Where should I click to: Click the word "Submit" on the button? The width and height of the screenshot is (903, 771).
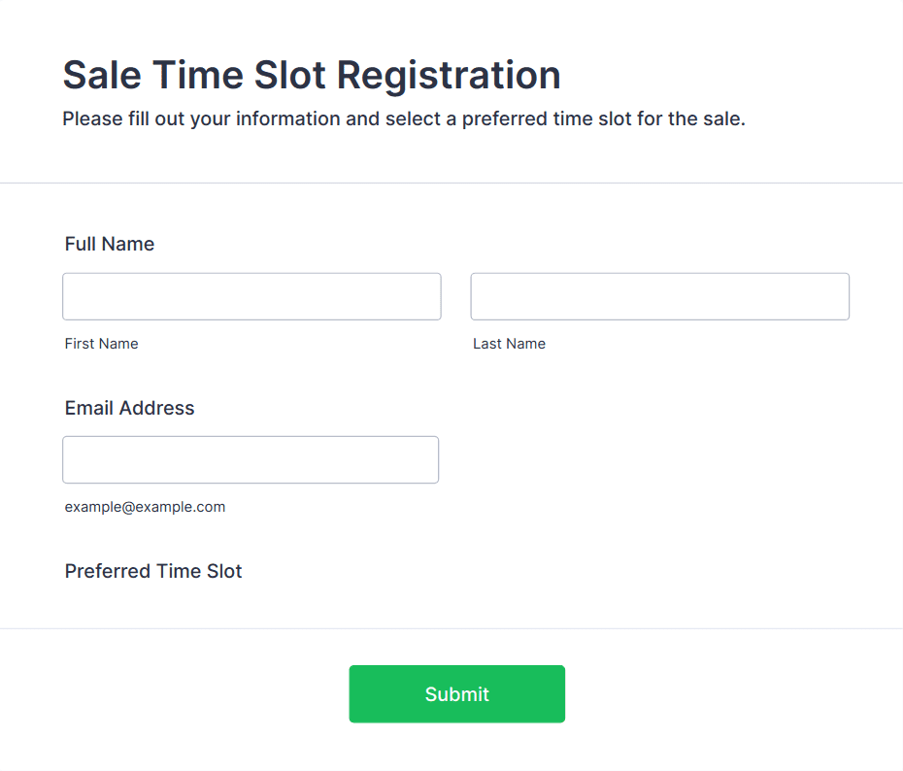[x=456, y=694]
